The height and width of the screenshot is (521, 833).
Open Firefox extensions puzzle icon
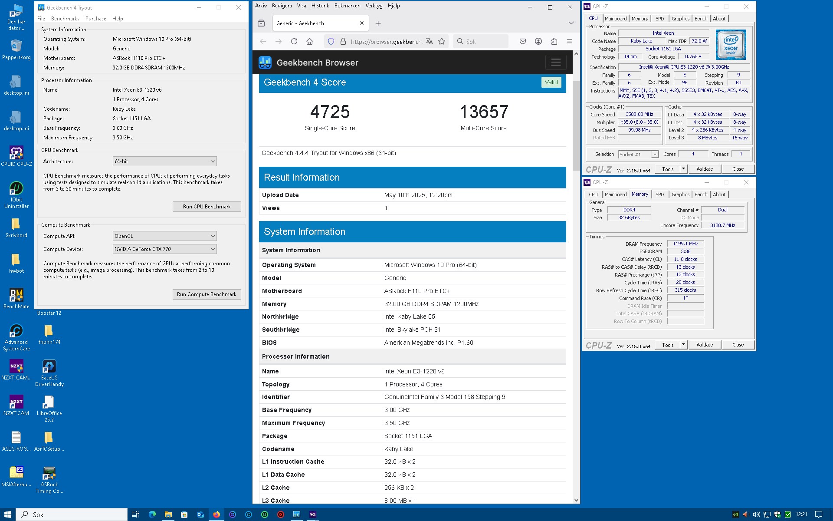554,41
